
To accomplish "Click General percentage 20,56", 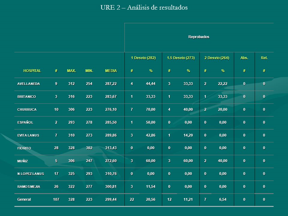I will [151, 199].
